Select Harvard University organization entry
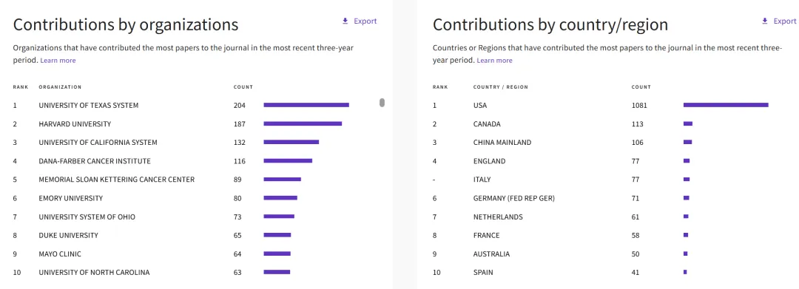Screen dimensions: 799x289 point(75,124)
